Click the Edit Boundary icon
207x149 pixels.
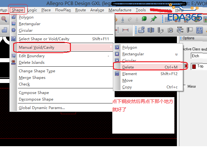click(13, 56)
